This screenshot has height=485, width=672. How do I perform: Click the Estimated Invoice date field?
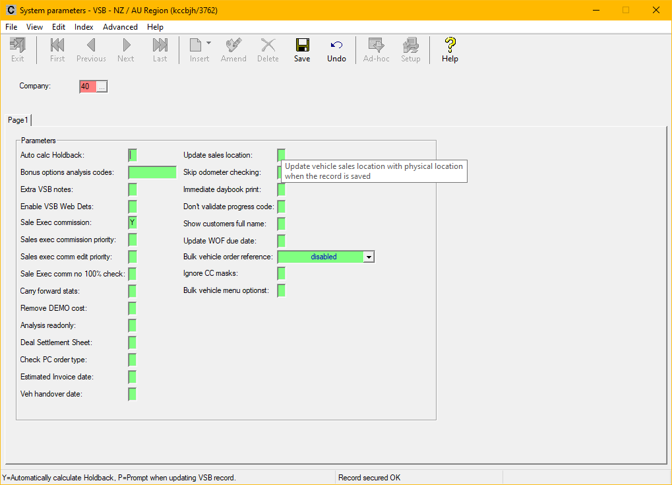(133, 377)
